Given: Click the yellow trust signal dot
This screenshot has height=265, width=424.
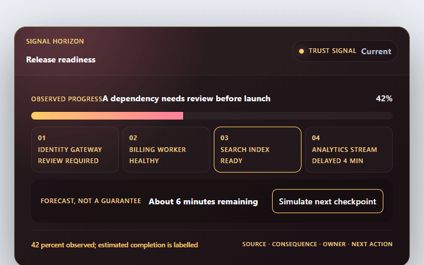Looking at the screenshot, I should [302, 51].
